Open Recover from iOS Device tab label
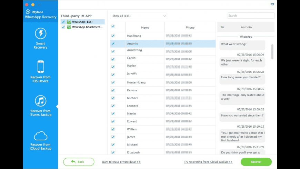This screenshot has width=300, height=169. 40,79
